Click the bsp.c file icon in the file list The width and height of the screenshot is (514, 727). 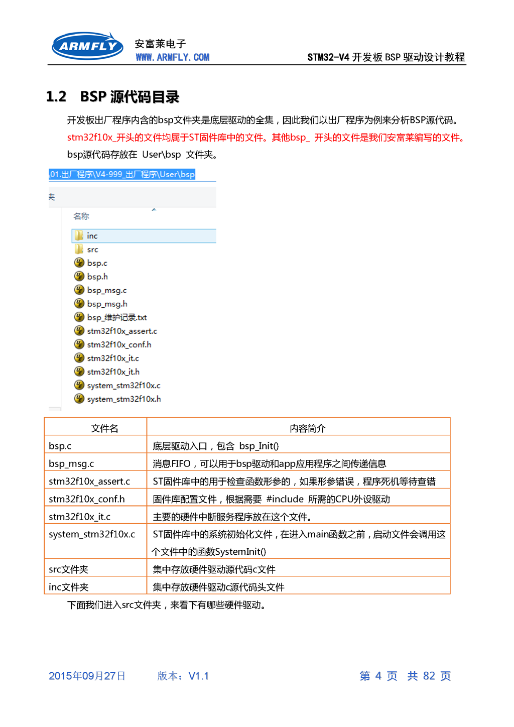(x=79, y=263)
